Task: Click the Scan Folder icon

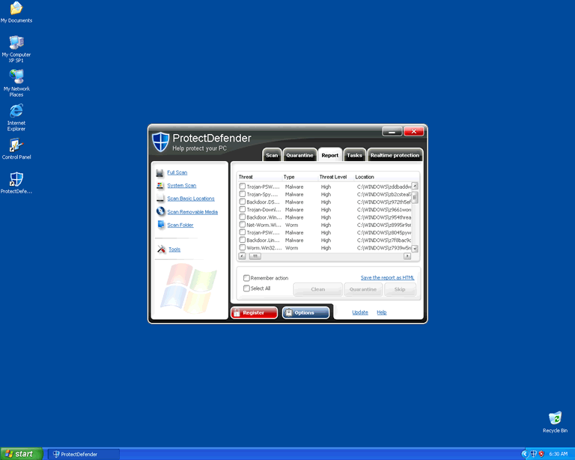Action: point(160,225)
